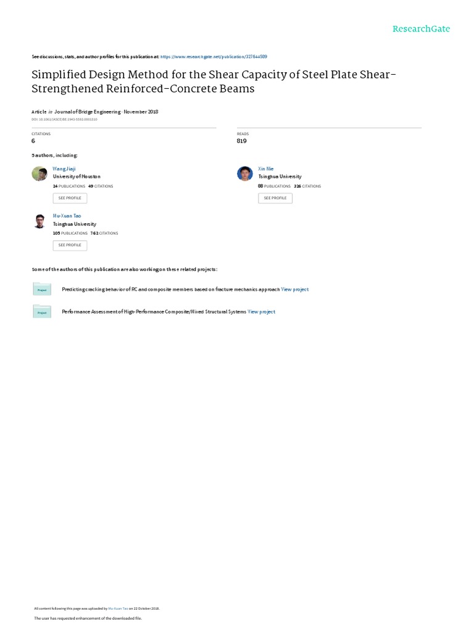The height and width of the screenshot is (632, 474).
Task: Open Mu-Xuan Tao author name link
Action: pos(67,215)
